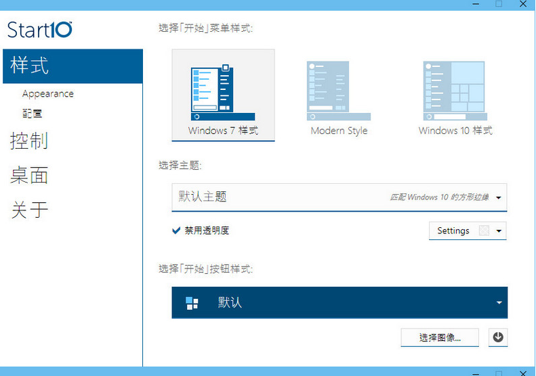Open the 样式 section in sidebar
The height and width of the screenshot is (376, 536).
click(x=73, y=66)
